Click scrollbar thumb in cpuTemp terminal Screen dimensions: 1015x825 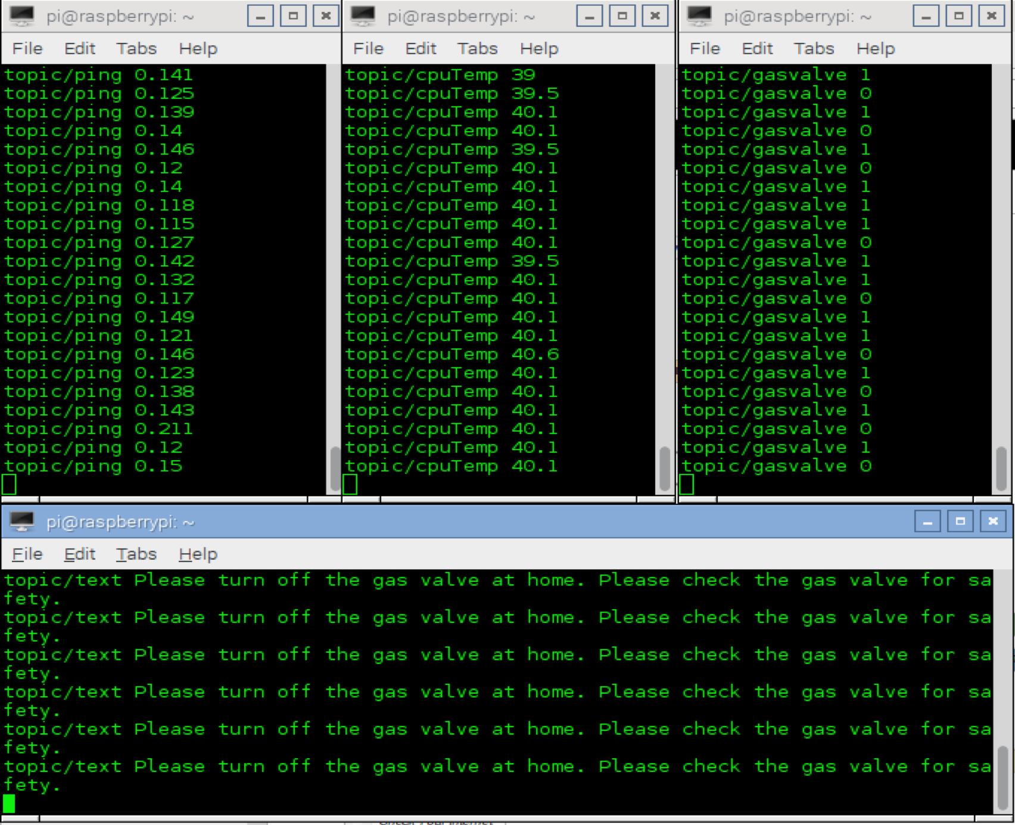click(x=665, y=469)
